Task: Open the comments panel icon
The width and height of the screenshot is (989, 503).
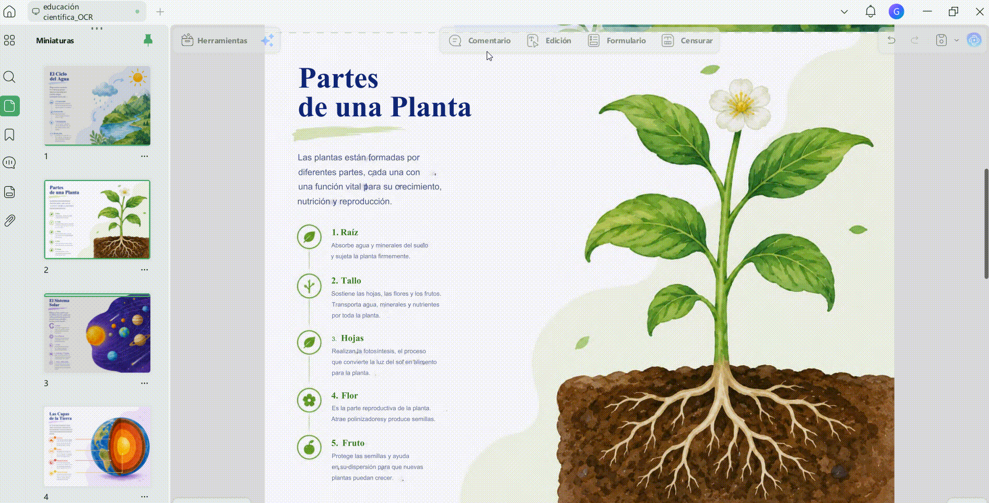Action: pyautogui.click(x=9, y=163)
